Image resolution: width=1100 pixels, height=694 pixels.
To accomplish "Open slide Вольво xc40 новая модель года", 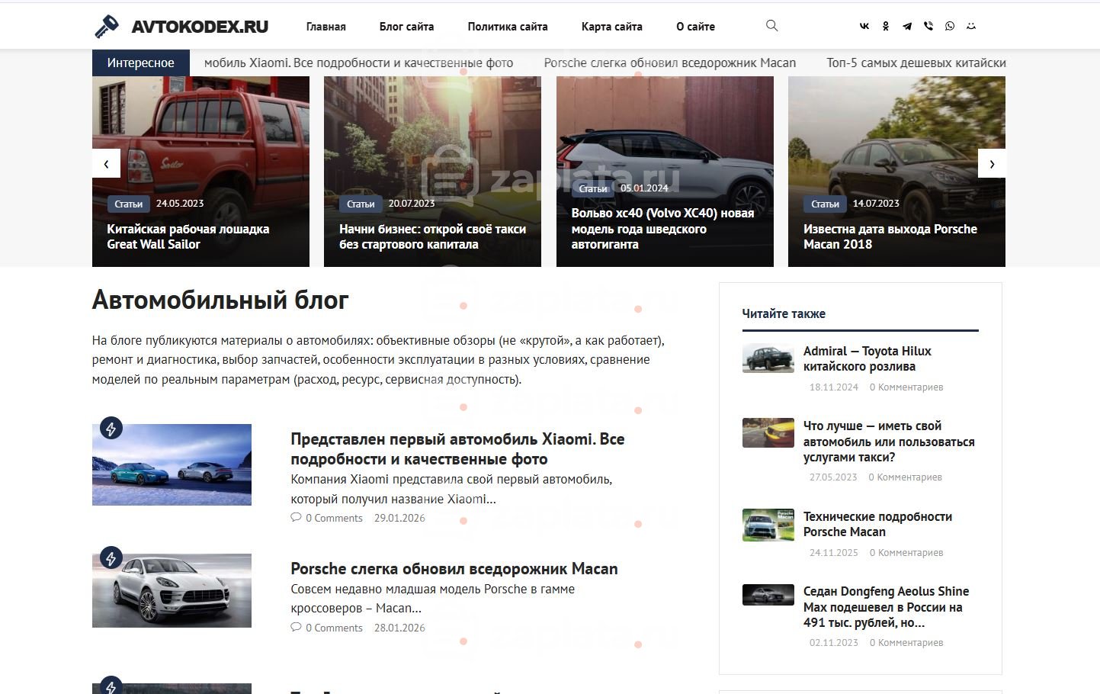I will [662, 229].
